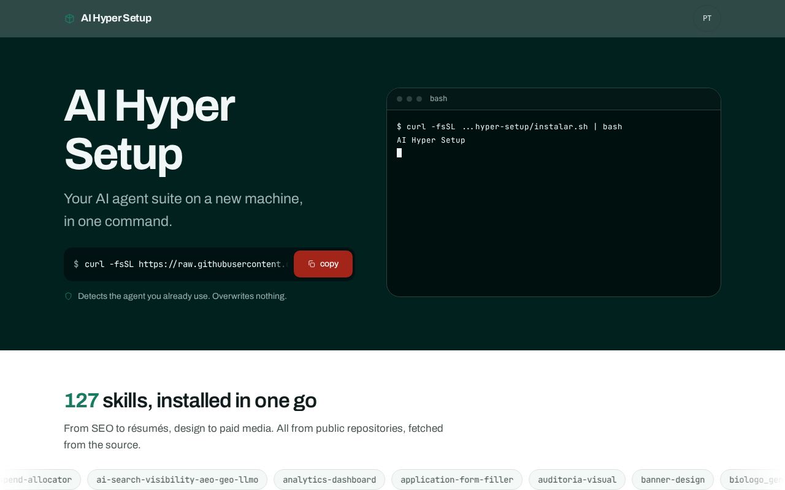This screenshot has width=785, height=490.
Task: Copy the install command with copy button
Action: [x=323, y=264]
